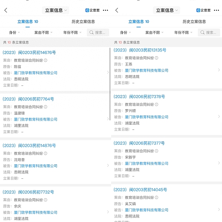Tap the back arrow in the right screen
The width and height of the screenshot is (222, 222).
click(x=117, y=10)
